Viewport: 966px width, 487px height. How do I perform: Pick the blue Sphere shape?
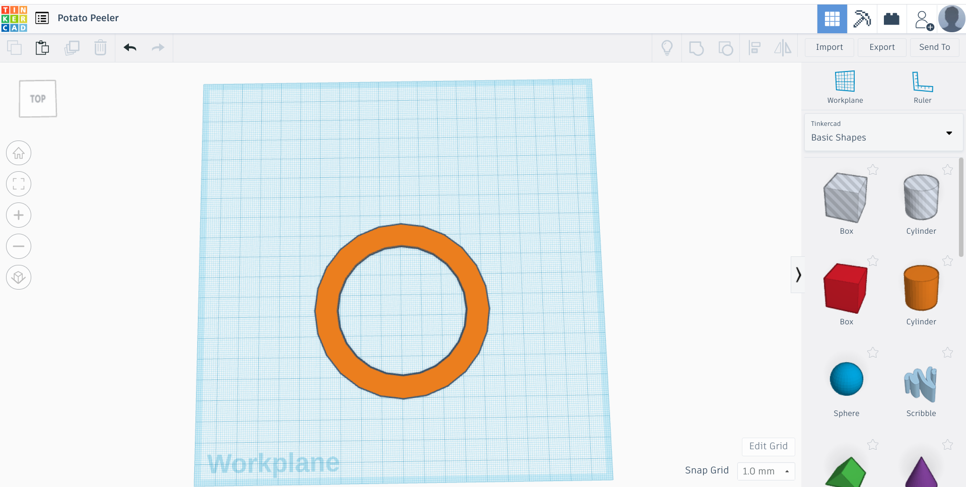click(846, 379)
